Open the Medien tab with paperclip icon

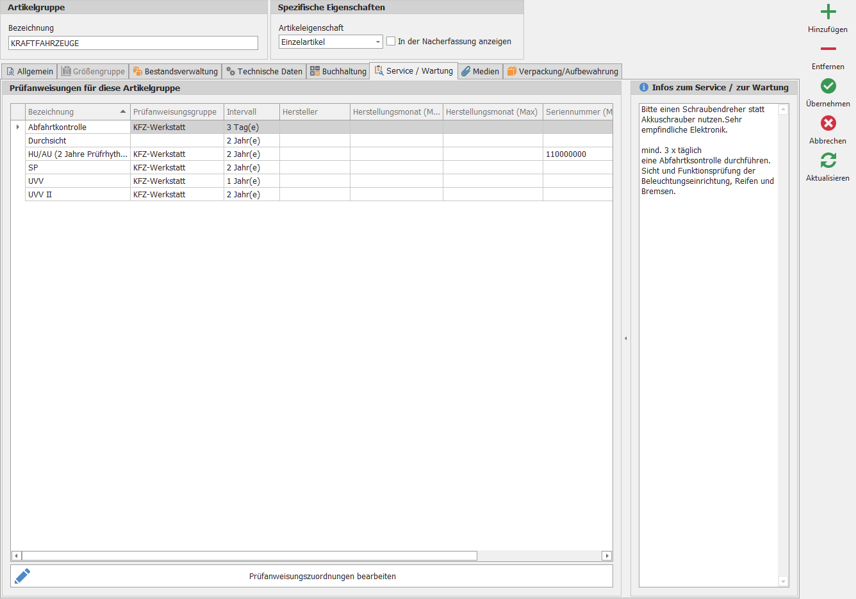point(480,71)
